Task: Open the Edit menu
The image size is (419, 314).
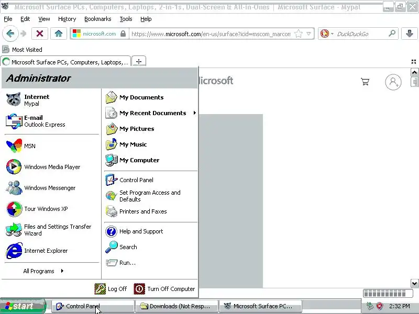Action: pos(25,19)
